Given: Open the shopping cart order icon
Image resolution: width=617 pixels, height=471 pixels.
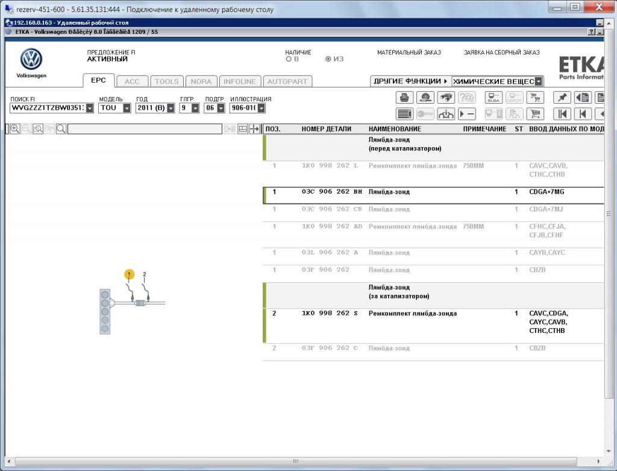Looking at the screenshot, I should tap(535, 114).
